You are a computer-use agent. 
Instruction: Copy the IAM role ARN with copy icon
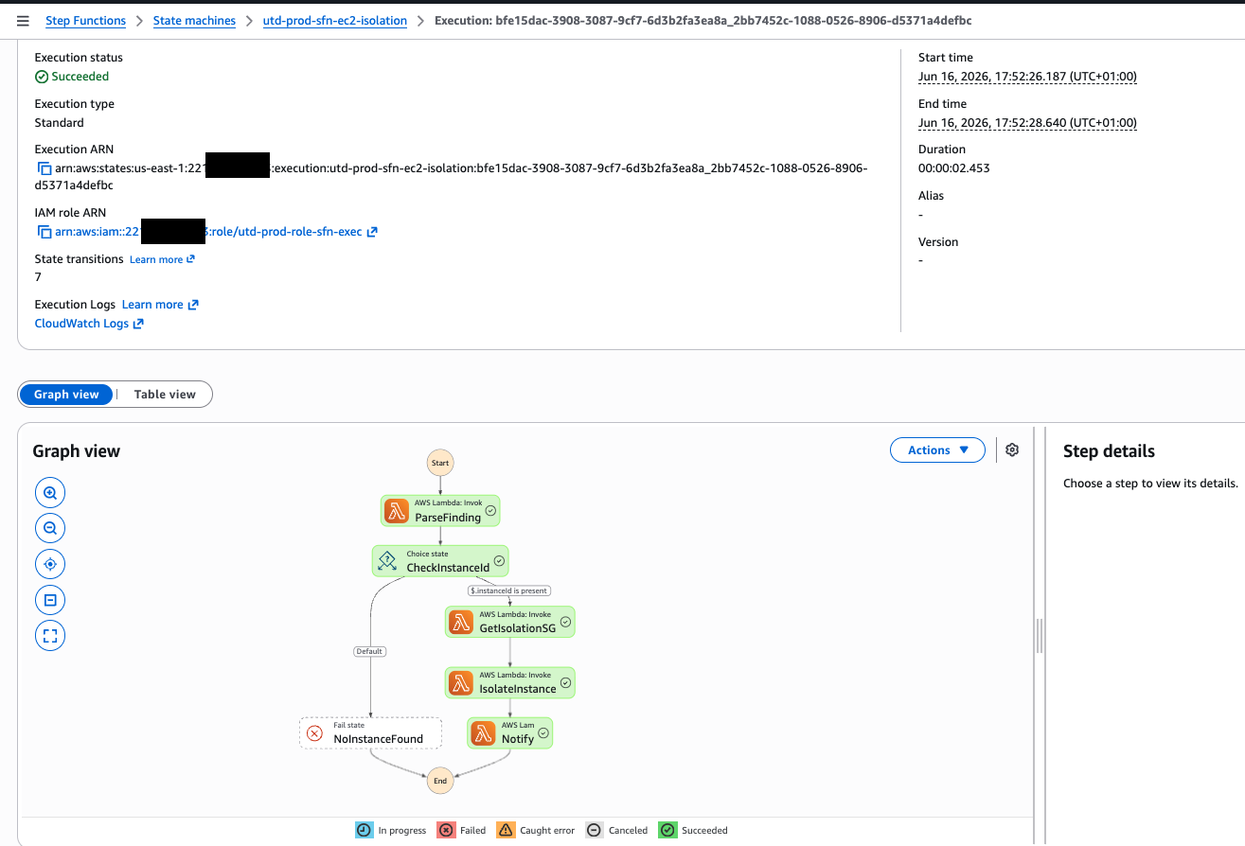pyautogui.click(x=44, y=232)
